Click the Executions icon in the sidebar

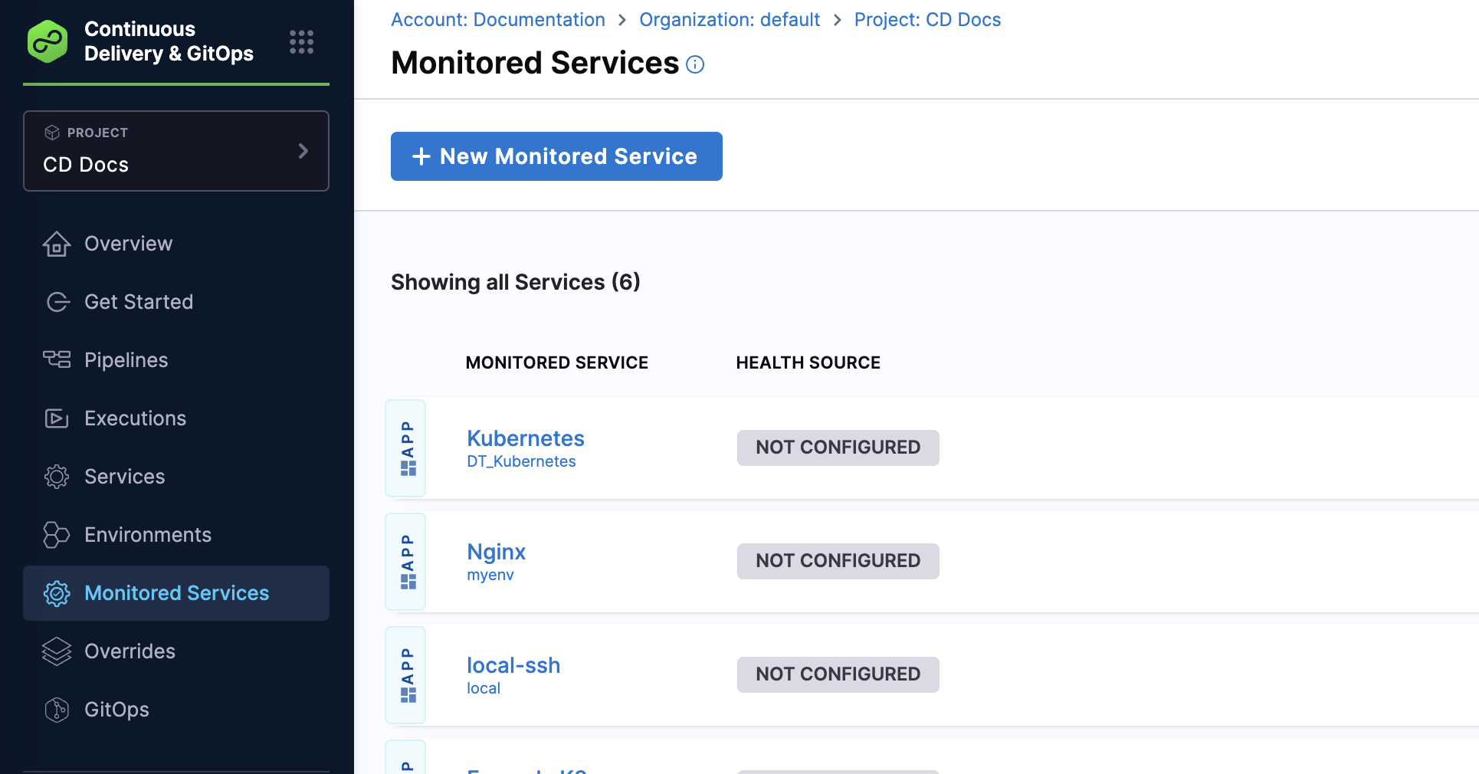57,418
